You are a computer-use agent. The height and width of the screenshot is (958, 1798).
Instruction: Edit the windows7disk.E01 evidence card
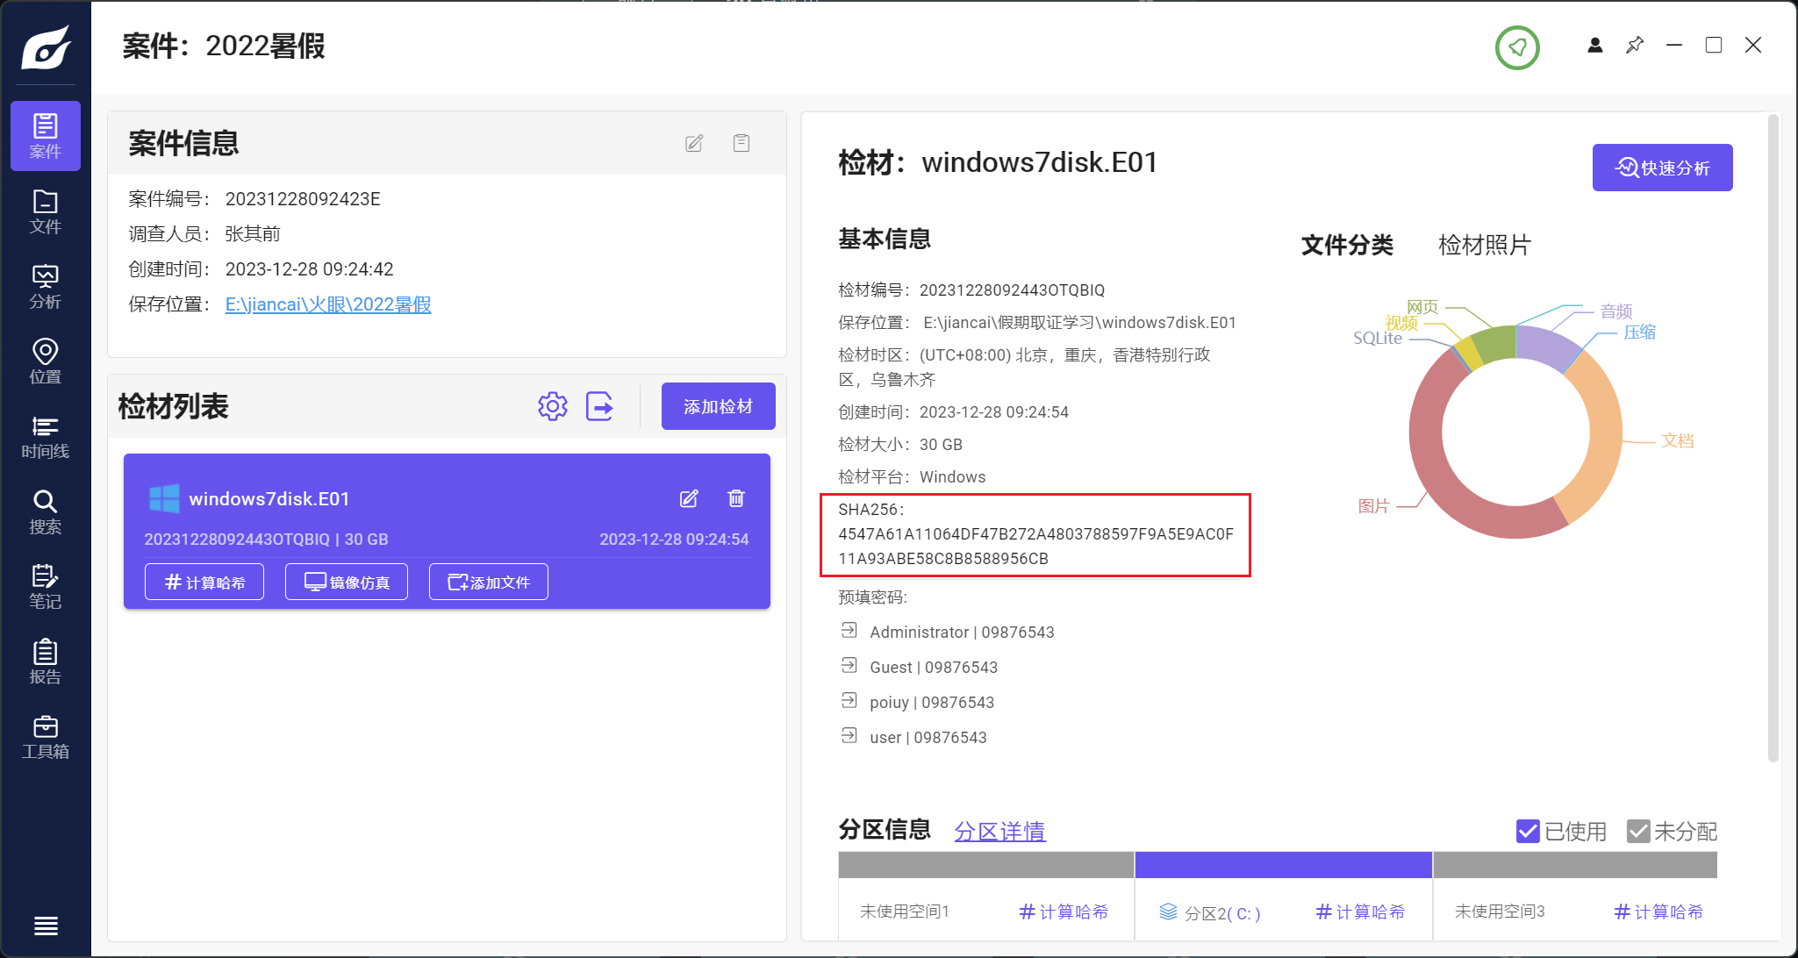(689, 498)
